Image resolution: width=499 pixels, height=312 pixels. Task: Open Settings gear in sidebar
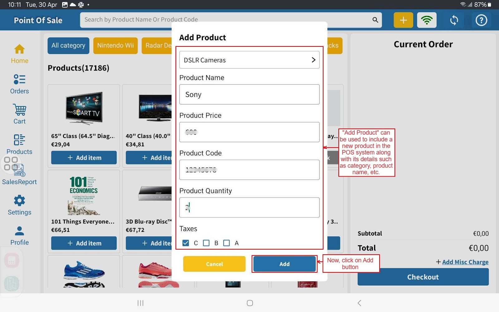point(19,205)
